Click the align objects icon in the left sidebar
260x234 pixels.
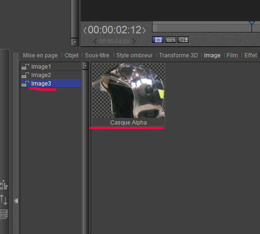pyautogui.click(x=4, y=186)
